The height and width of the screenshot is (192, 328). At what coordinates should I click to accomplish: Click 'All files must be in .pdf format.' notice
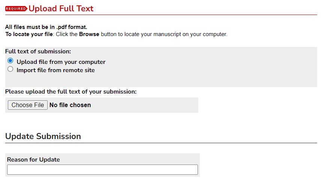pos(46,27)
